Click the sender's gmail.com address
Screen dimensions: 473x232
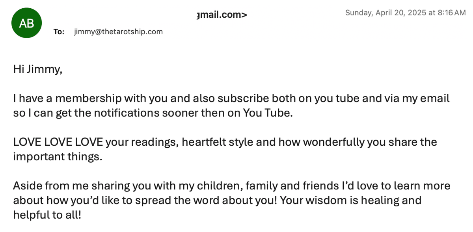coord(222,15)
